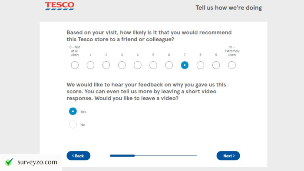
Task: Select 10 Extremely Likely rating
Action: point(231,65)
